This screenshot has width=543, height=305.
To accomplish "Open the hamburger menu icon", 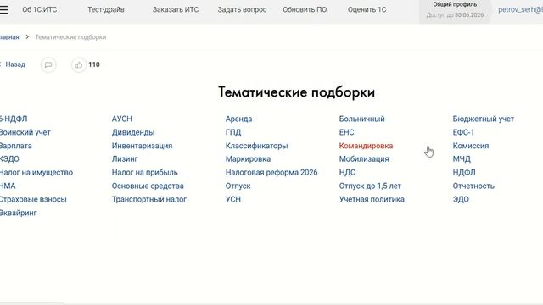I will 3,9.
